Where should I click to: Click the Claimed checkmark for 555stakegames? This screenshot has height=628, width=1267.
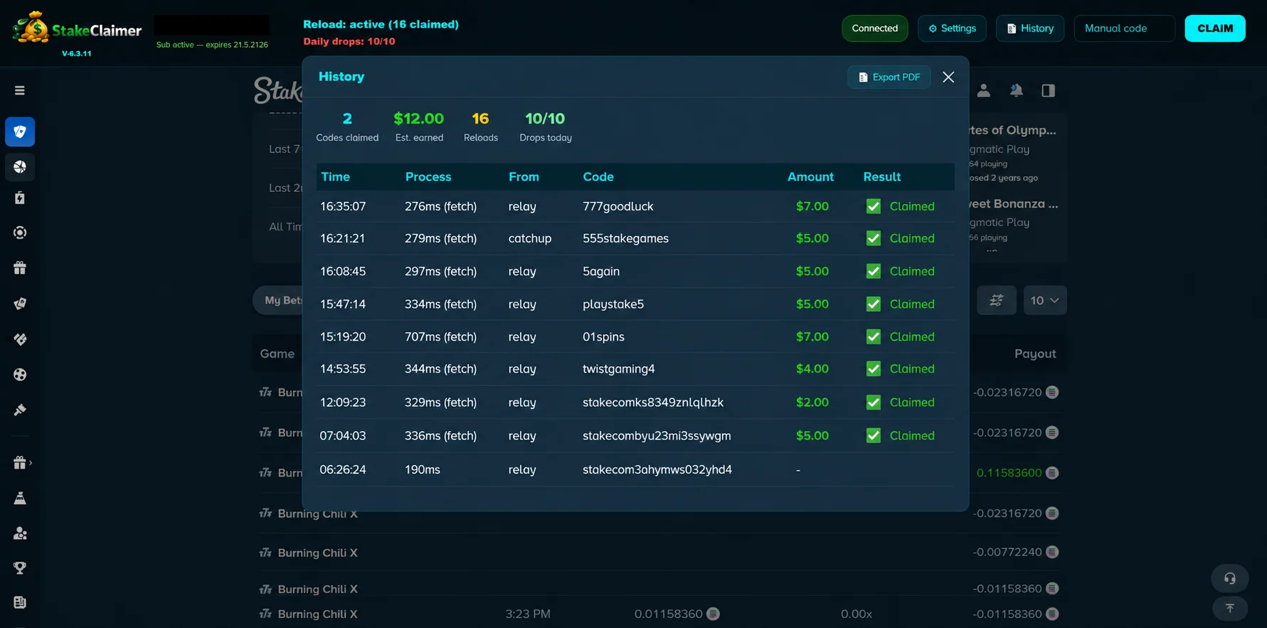tap(873, 238)
